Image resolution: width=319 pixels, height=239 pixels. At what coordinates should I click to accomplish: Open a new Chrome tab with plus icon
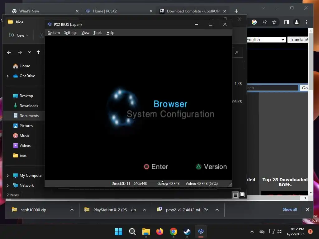click(x=236, y=11)
